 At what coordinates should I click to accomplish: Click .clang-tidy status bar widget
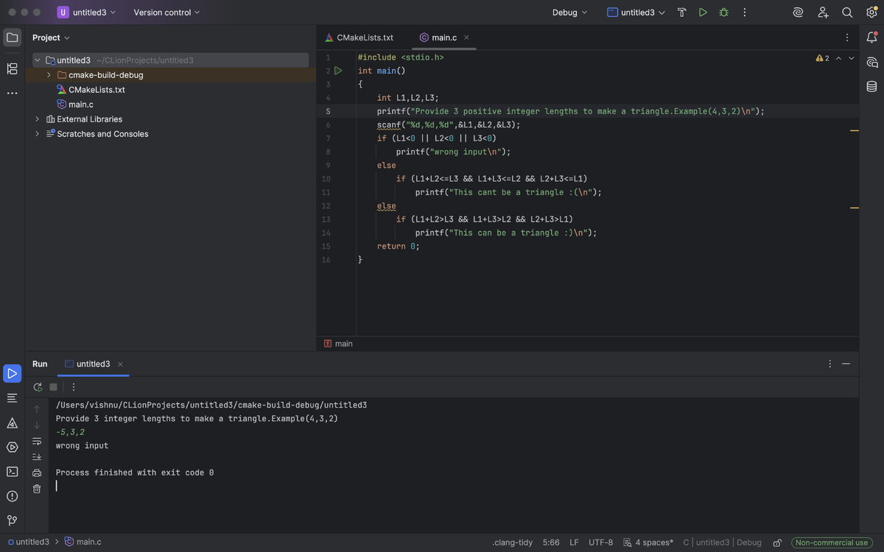point(512,542)
